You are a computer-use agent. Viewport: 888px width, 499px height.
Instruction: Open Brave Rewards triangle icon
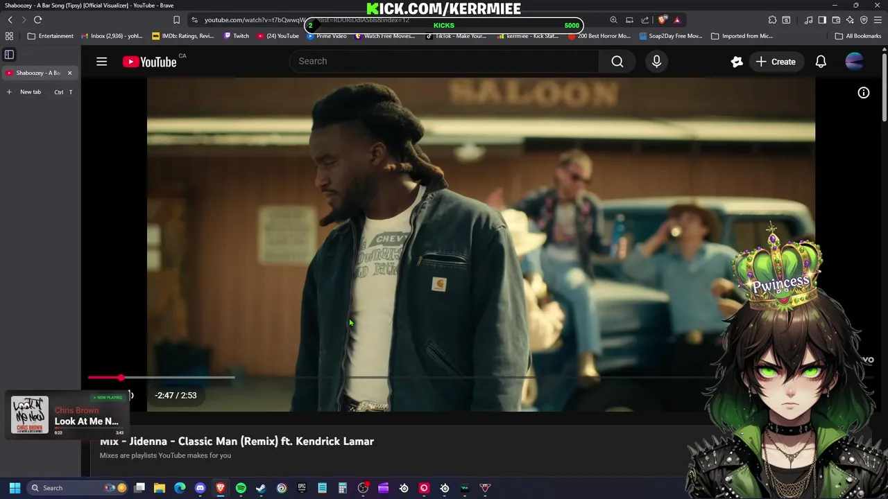coord(677,20)
